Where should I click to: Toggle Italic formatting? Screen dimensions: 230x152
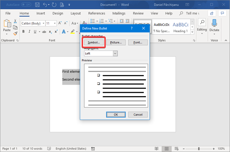point(29,31)
